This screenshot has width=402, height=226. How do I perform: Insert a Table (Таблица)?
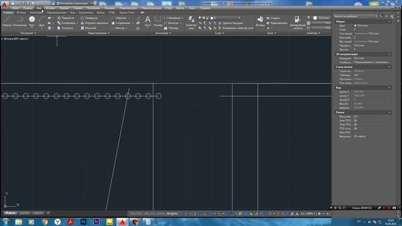point(171,28)
